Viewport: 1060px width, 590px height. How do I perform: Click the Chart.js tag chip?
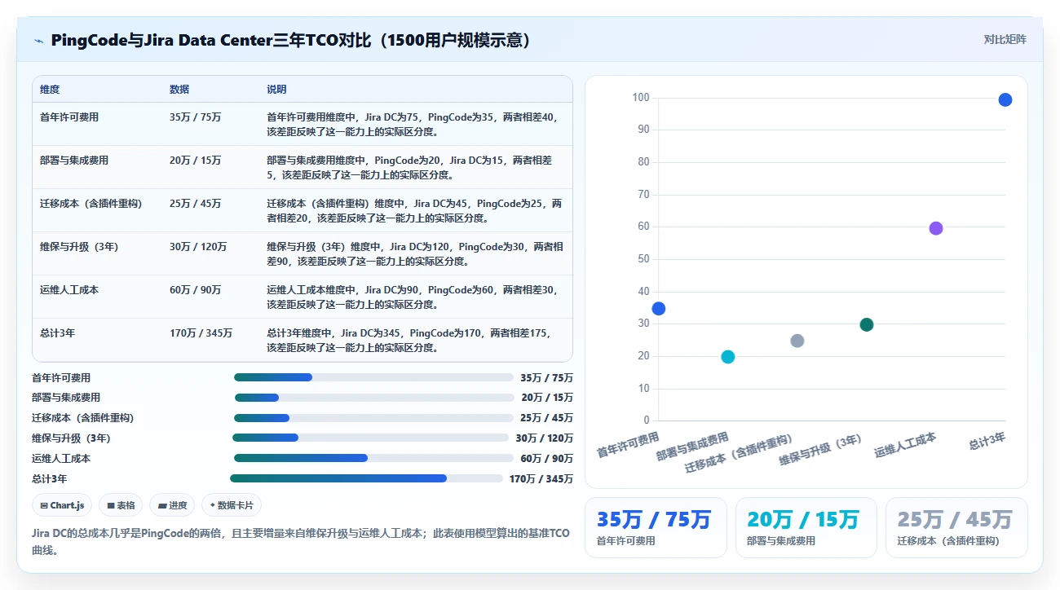(62, 505)
